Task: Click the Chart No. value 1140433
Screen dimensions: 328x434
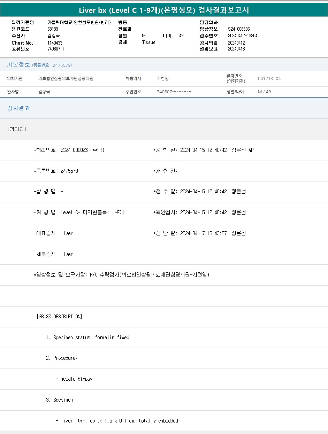Action: 55,43
